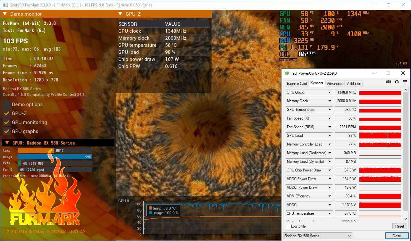The width and height of the screenshot is (411, 241).
Task: Click the OGL 102 FPS overlay reading
Action: pyautogui.click(x=298, y=54)
